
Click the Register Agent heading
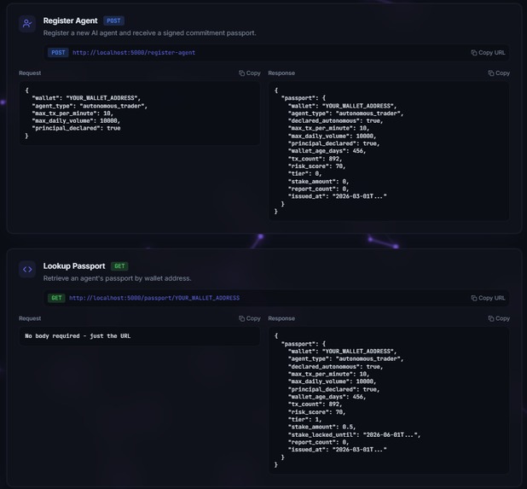point(70,20)
